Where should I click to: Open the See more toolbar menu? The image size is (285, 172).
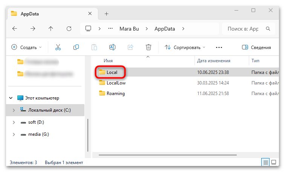[x=219, y=48]
